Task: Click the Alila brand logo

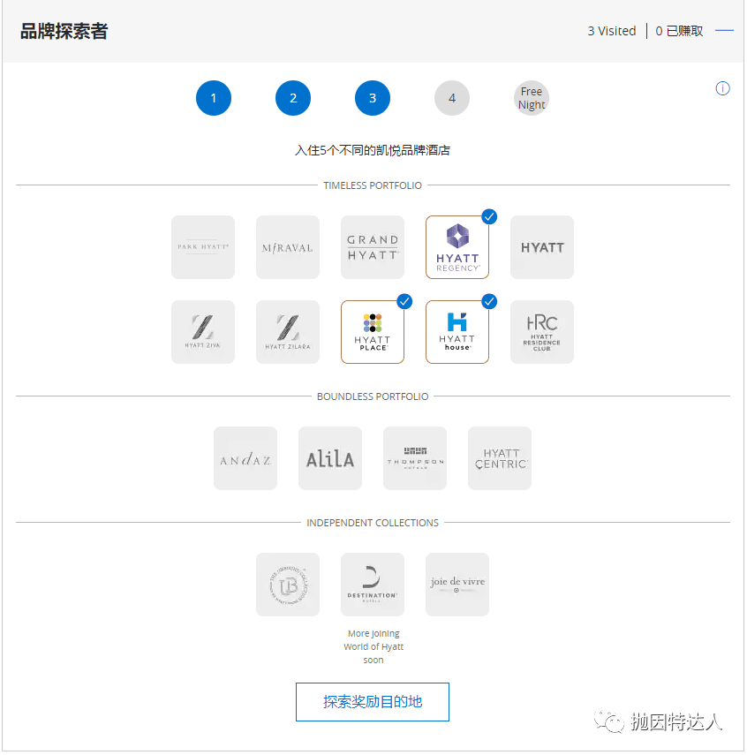Action: [330, 458]
